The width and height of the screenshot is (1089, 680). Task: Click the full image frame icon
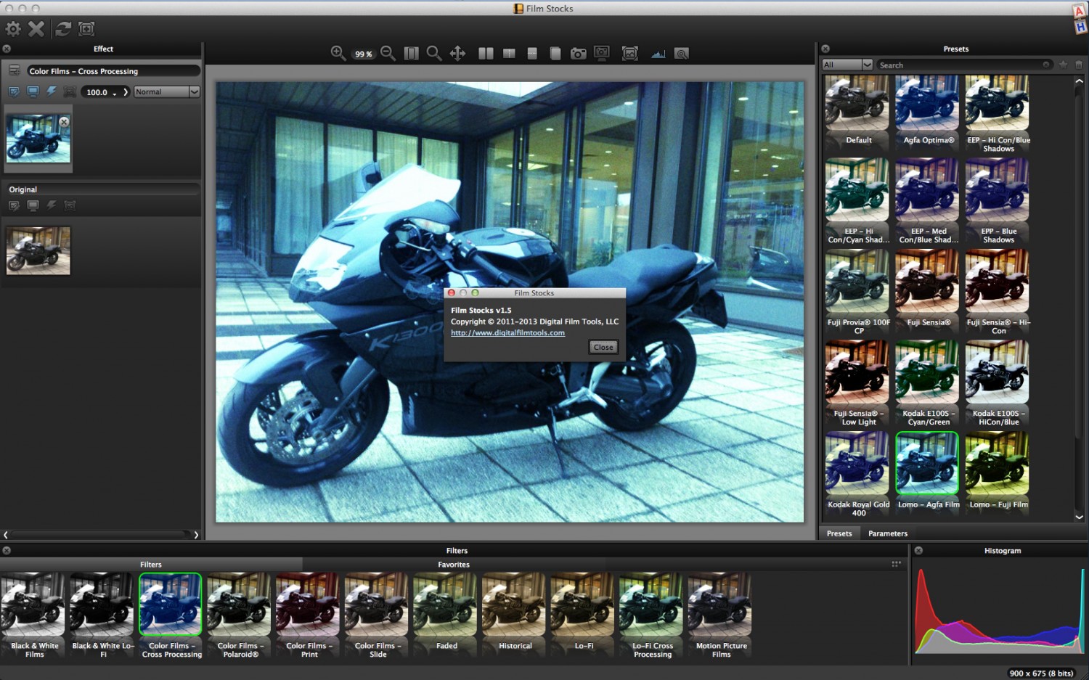click(x=629, y=54)
